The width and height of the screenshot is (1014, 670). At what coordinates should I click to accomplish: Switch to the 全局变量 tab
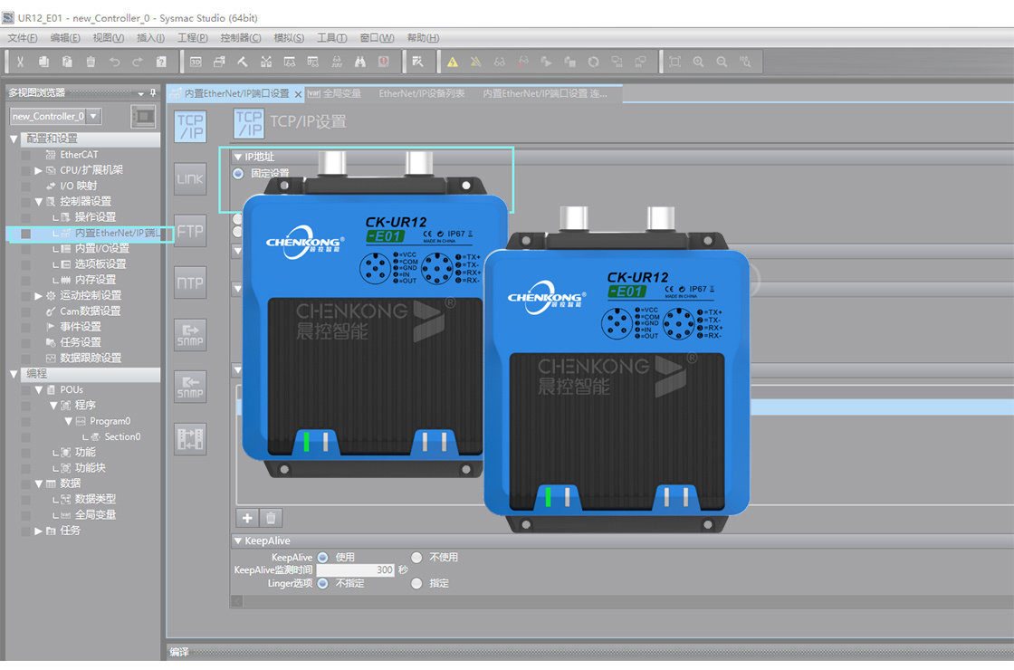click(334, 94)
